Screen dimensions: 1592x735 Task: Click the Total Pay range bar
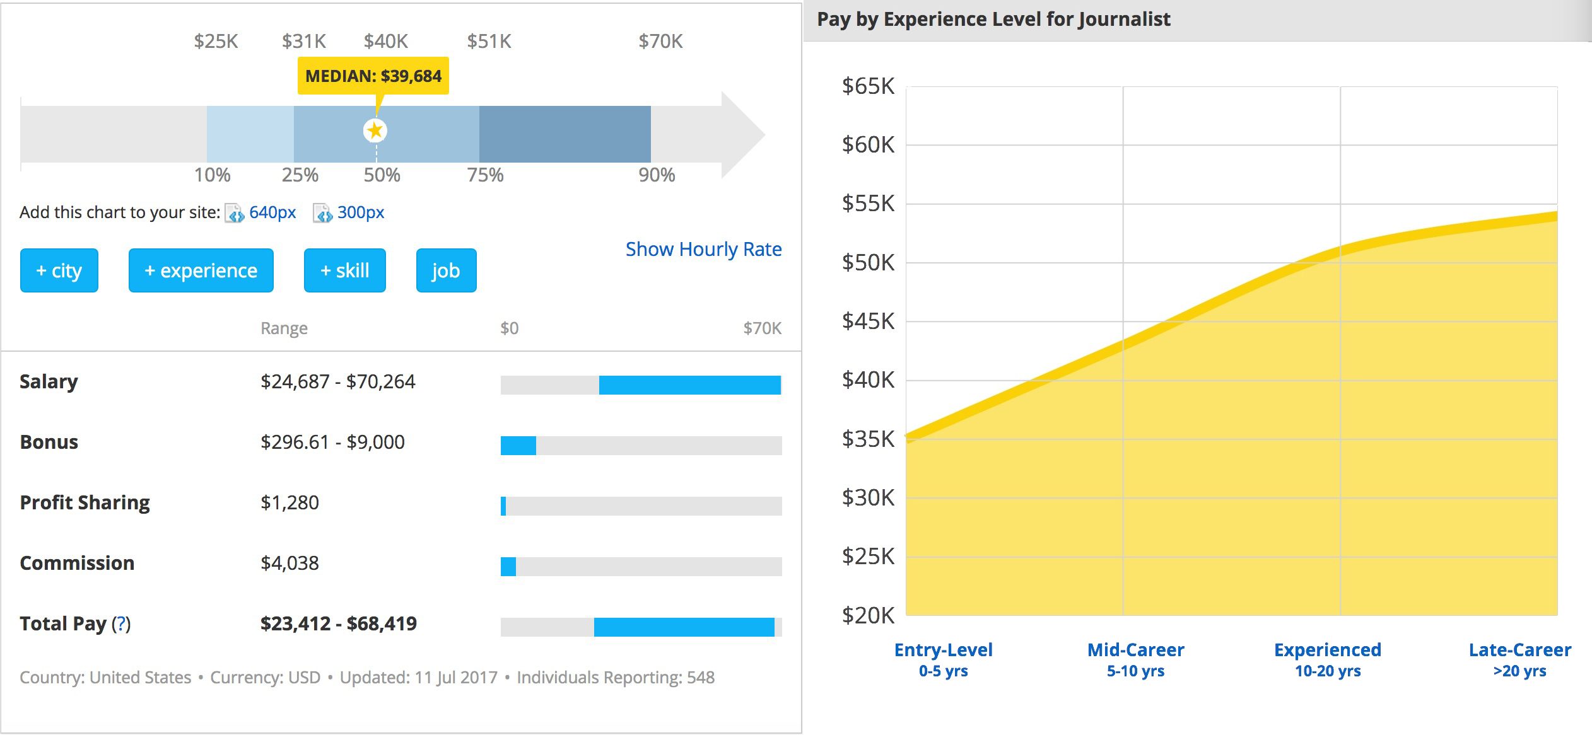click(x=641, y=627)
